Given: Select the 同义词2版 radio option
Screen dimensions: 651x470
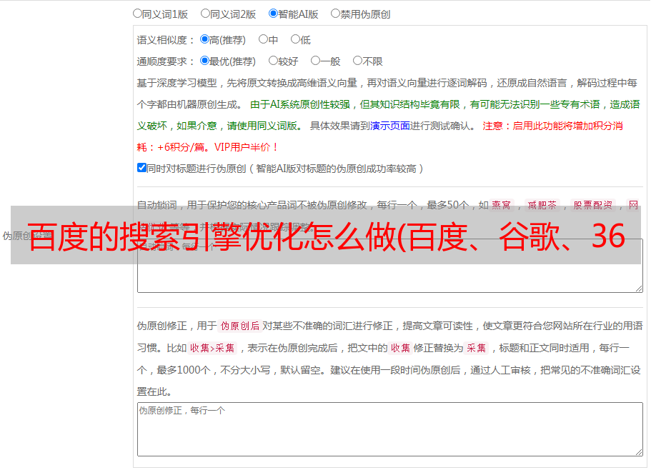Looking at the screenshot, I should (205, 14).
